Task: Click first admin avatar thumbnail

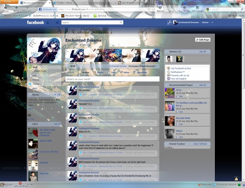Action: pyautogui.click(x=169, y=59)
